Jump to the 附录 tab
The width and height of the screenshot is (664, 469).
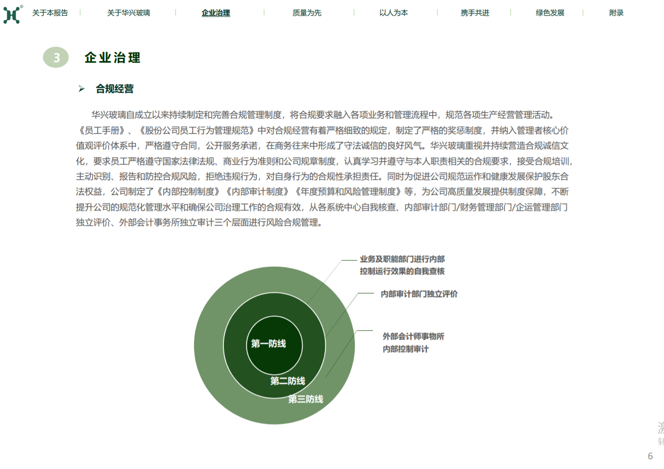(x=616, y=13)
